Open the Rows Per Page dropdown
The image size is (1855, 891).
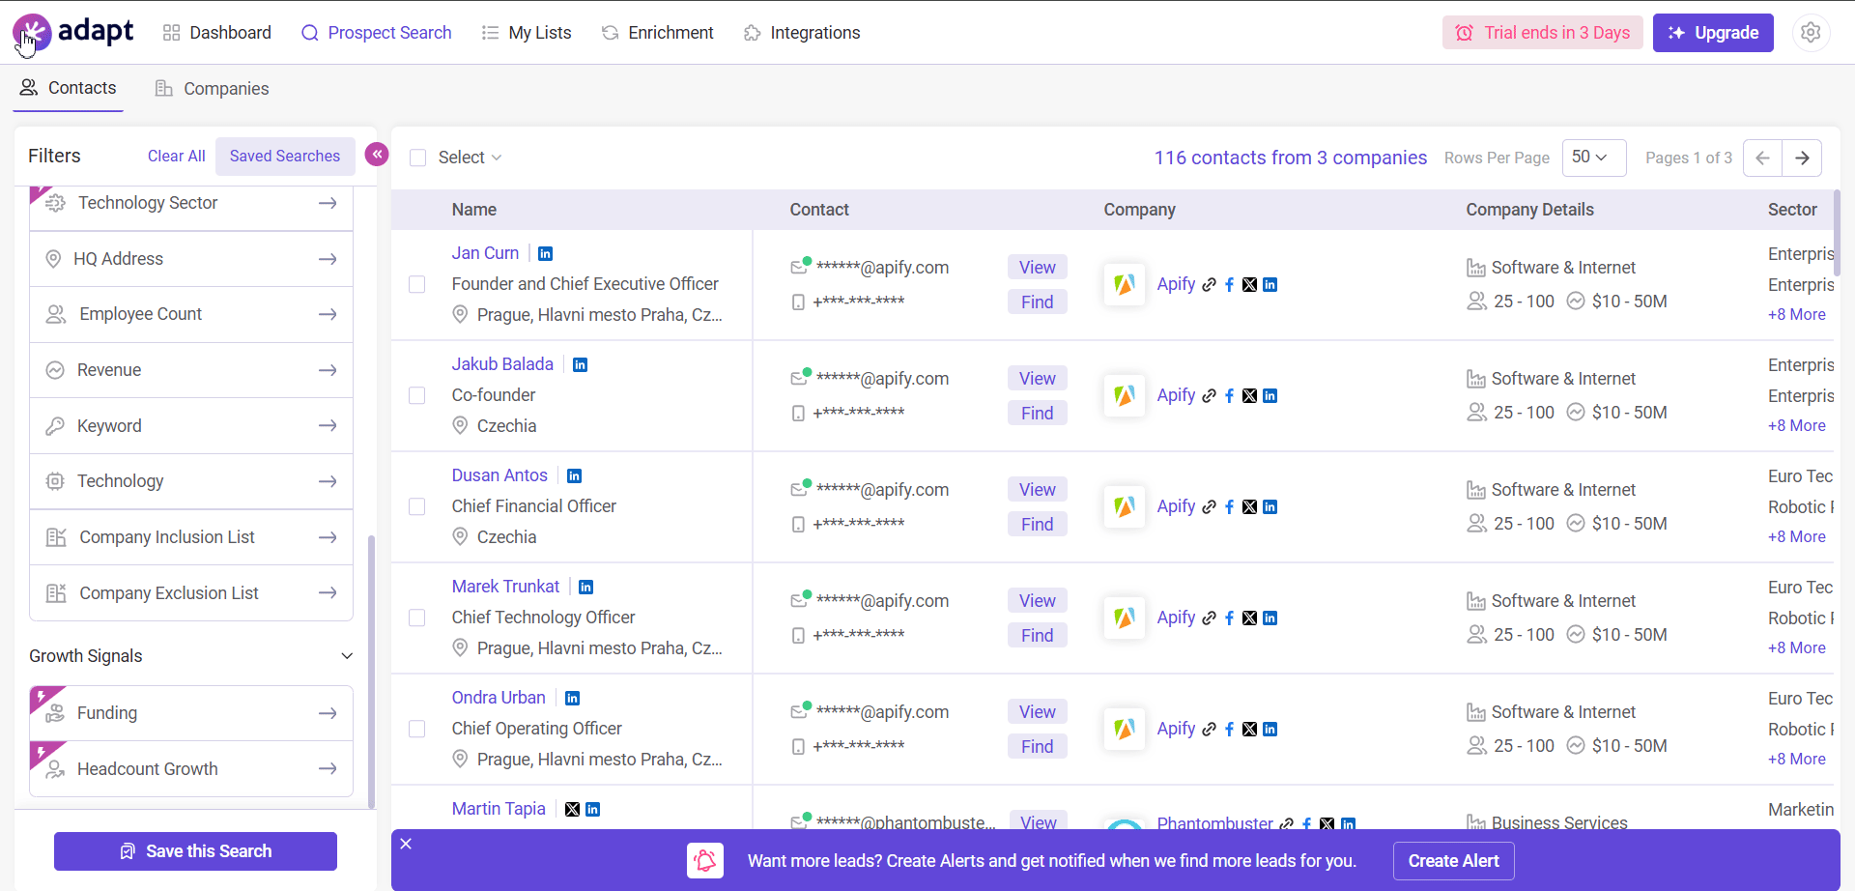(1594, 157)
